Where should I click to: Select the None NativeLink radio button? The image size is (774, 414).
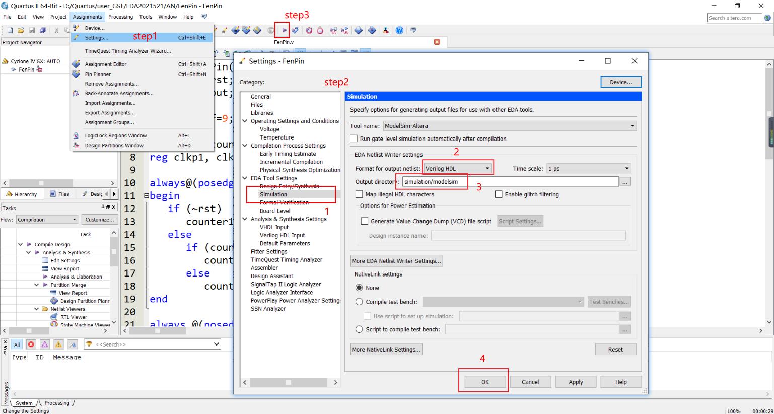pos(359,288)
